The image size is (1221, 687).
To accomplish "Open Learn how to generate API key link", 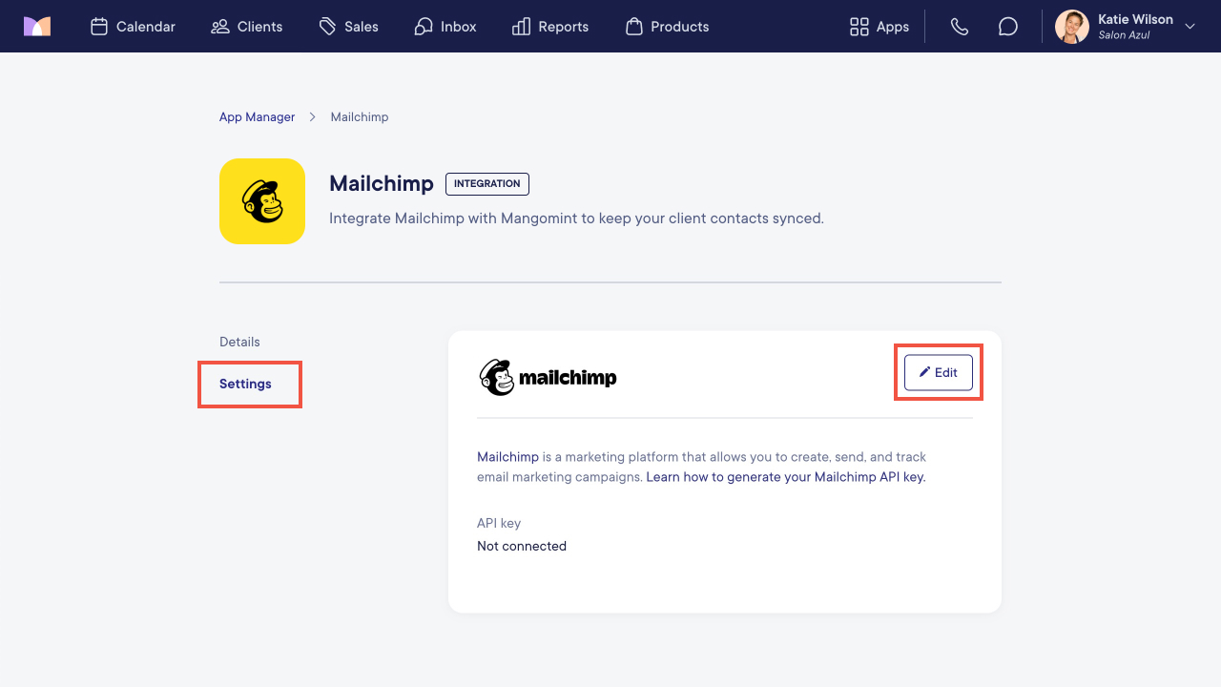I will [x=786, y=476].
